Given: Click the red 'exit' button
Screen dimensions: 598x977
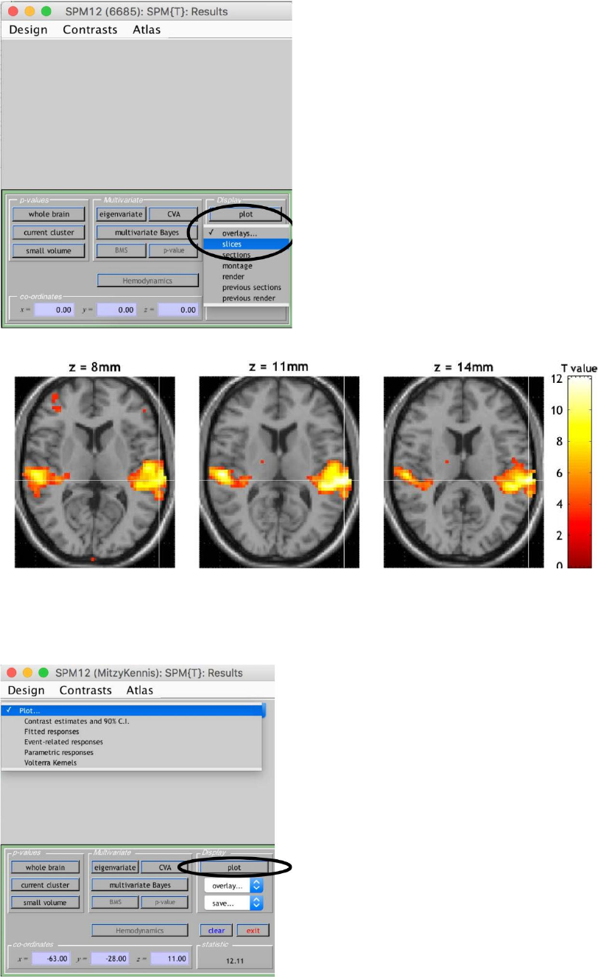Looking at the screenshot, I should [253, 931].
